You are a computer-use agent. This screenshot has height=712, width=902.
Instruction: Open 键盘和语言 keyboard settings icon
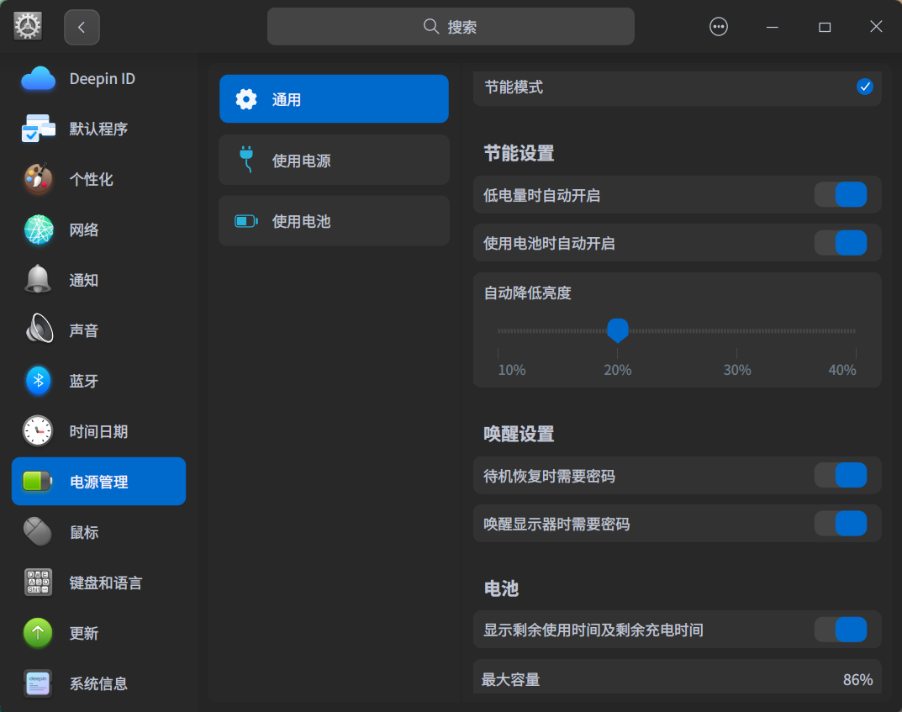38,583
